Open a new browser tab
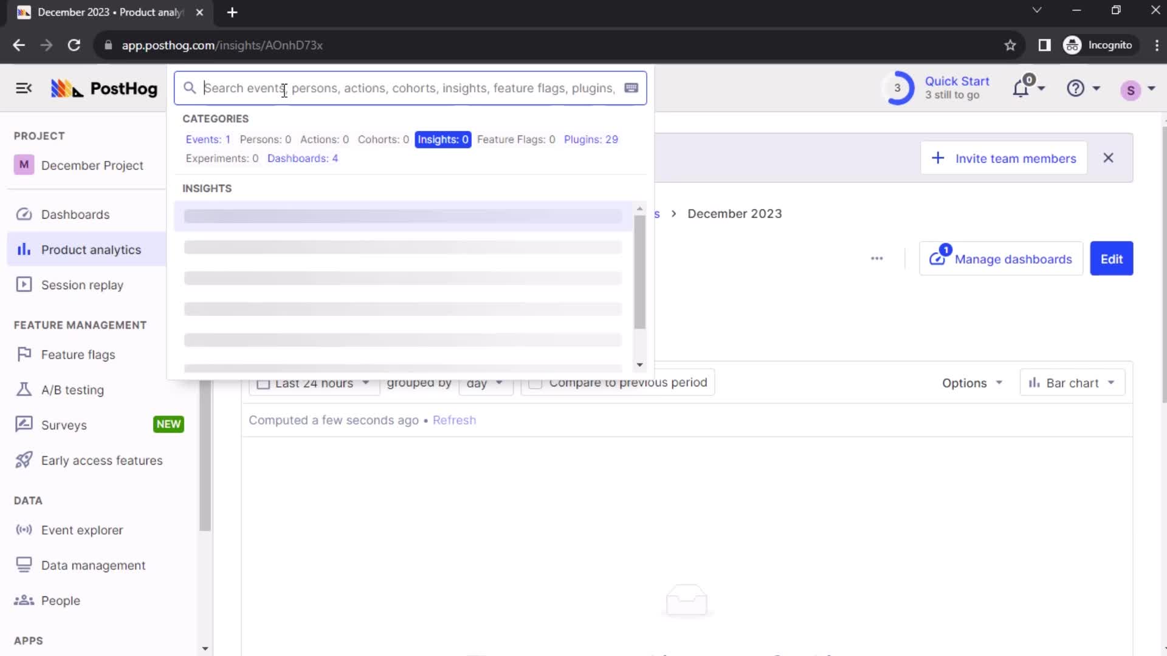The image size is (1167, 656). 232,12
